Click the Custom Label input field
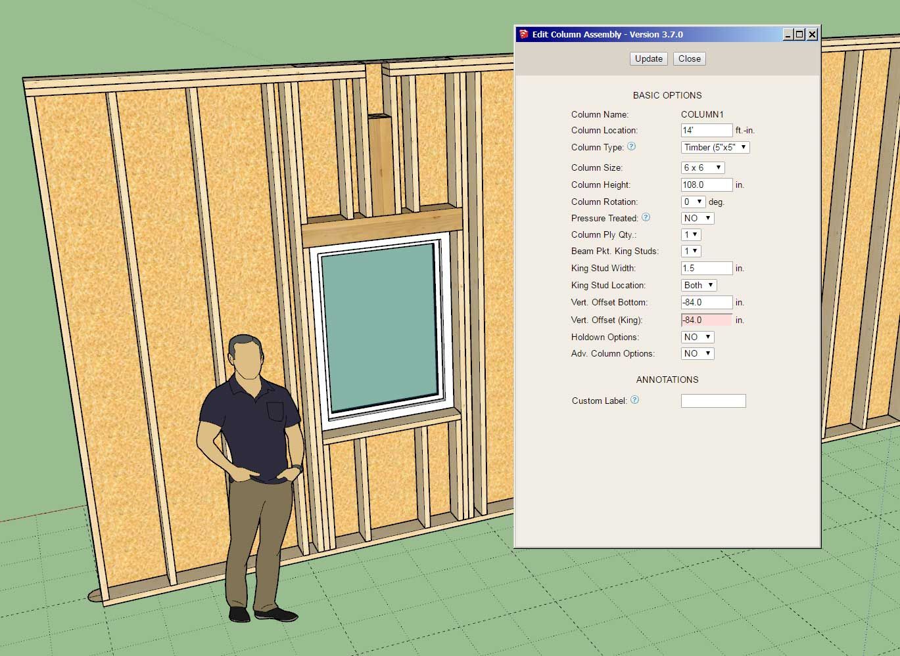 pos(713,401)
